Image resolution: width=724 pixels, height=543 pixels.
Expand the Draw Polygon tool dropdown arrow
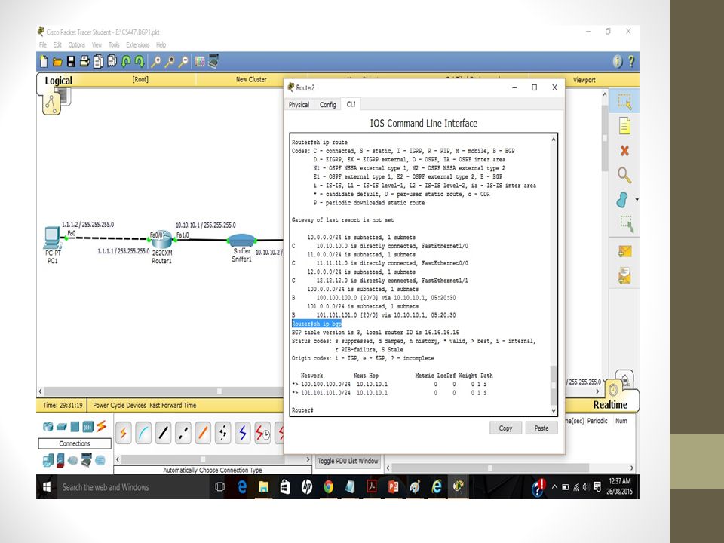[x=637, y=200]
